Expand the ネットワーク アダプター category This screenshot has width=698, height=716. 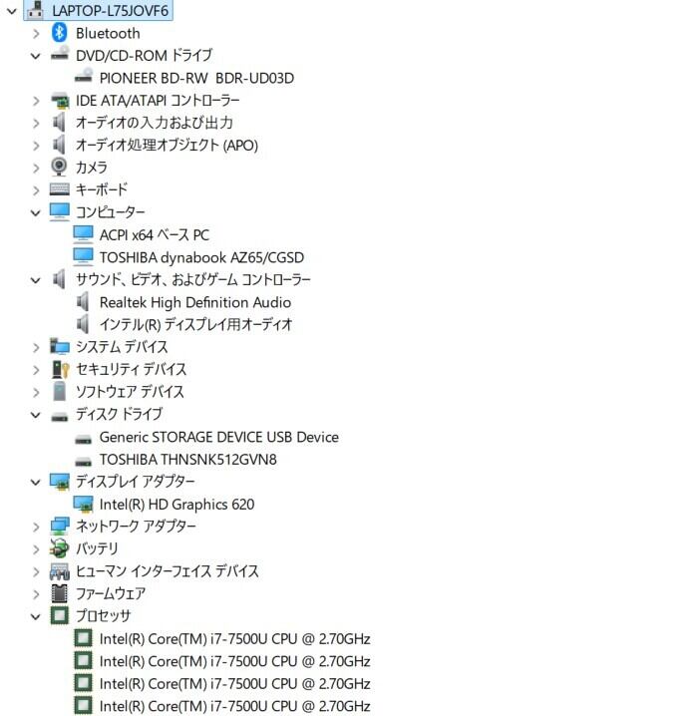(x=36, y=527)
